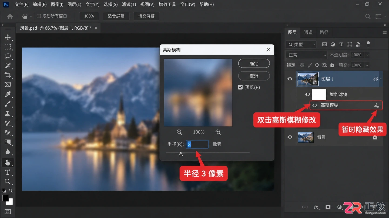Hide the 背景 layer visibility eye
Image resolution: width=389 pixels, height=218 pixels.
(290, 137)
